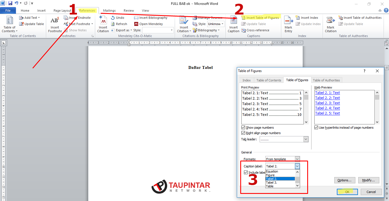389x201 pixels.
Task: Click the tab selector ruler corner button
Action: [x=3, y=43]
